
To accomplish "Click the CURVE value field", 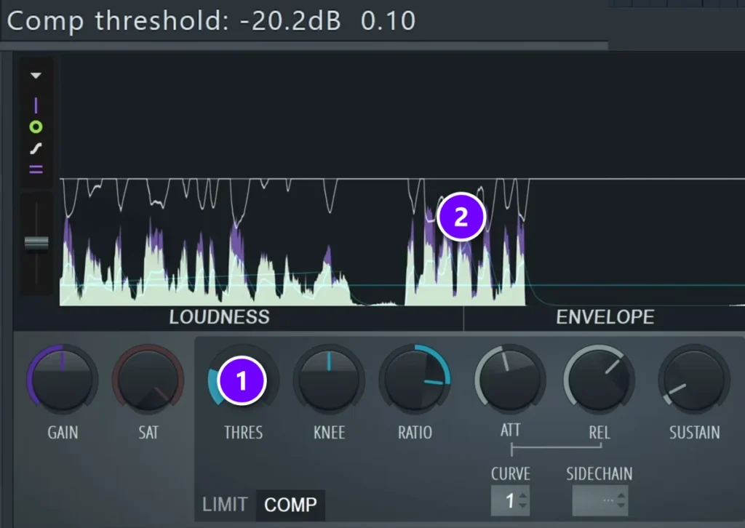I will click(x=510, y=500).
